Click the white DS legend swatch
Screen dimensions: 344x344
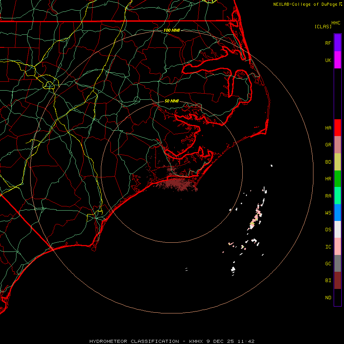pyautogui.click(x=338, y=229)
